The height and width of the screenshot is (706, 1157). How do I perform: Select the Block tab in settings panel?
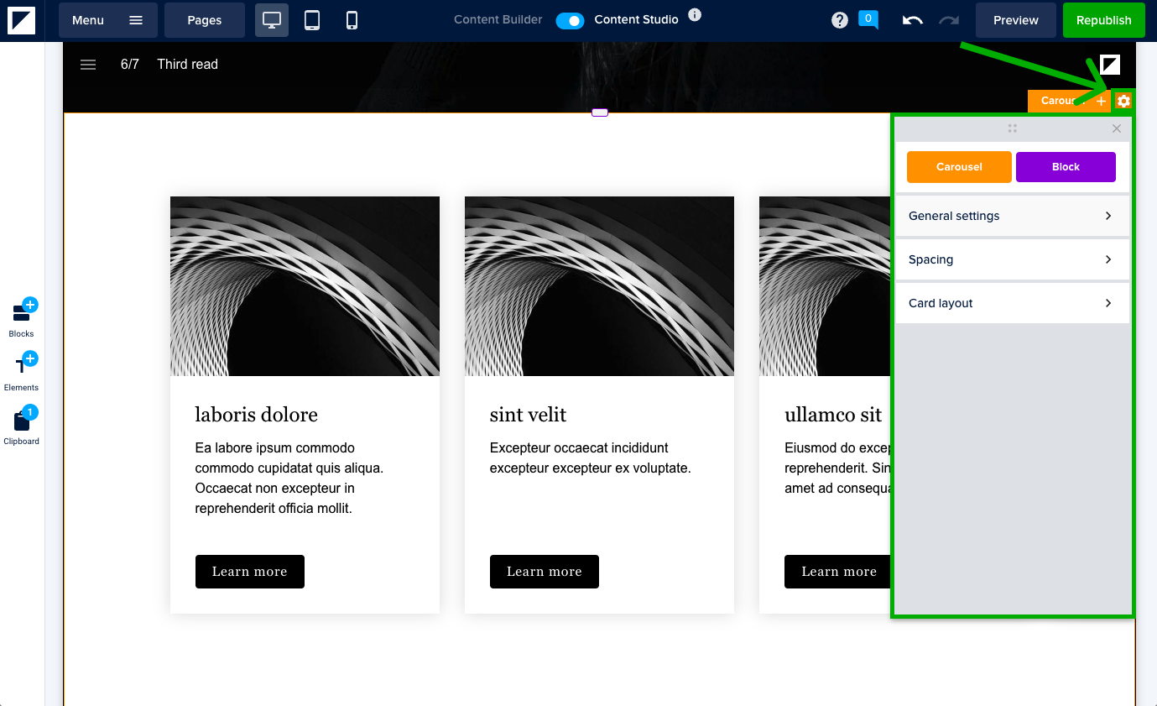(1066, 167)
